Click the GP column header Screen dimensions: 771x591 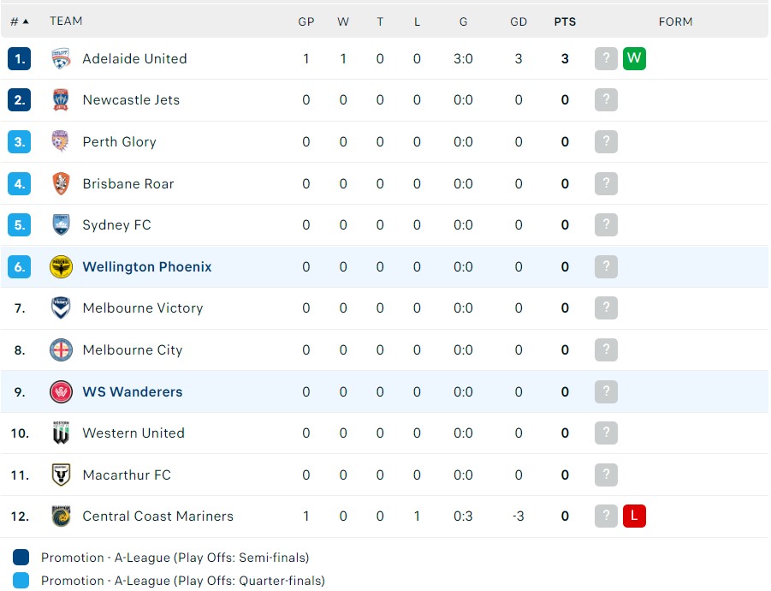click(306, 21)
